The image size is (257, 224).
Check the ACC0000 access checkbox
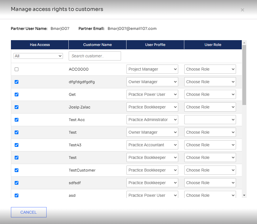(17, 69)
